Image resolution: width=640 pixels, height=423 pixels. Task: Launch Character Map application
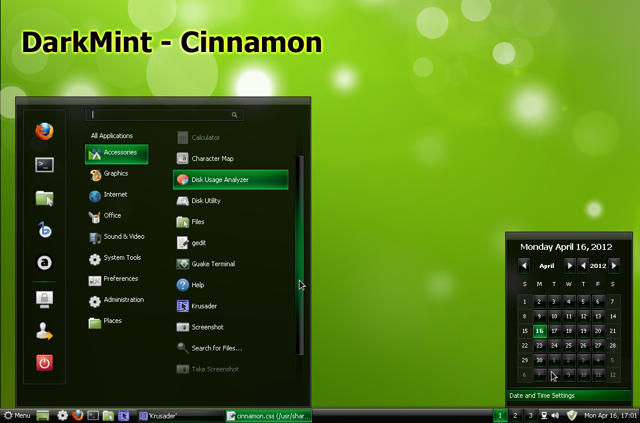tap(230, 159)
